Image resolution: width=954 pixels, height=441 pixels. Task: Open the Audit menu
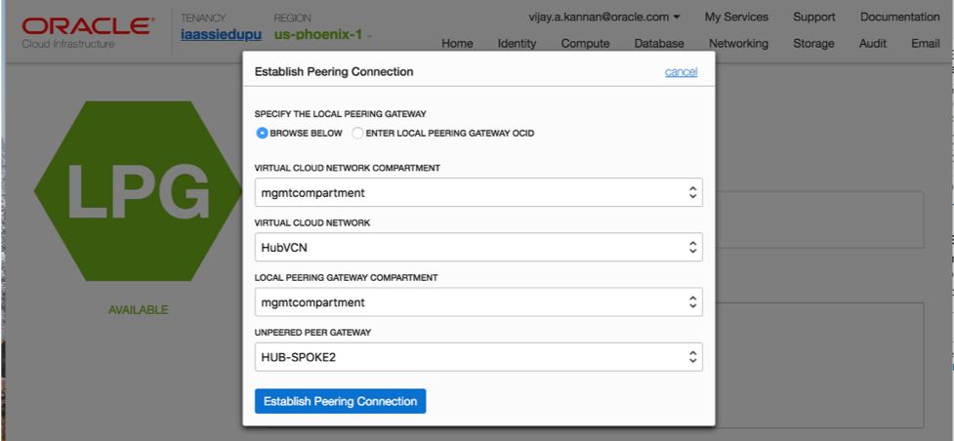(873, 43)
